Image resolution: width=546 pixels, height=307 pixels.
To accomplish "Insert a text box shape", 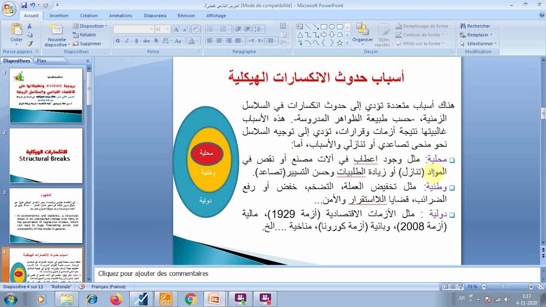I will (300, 26).
